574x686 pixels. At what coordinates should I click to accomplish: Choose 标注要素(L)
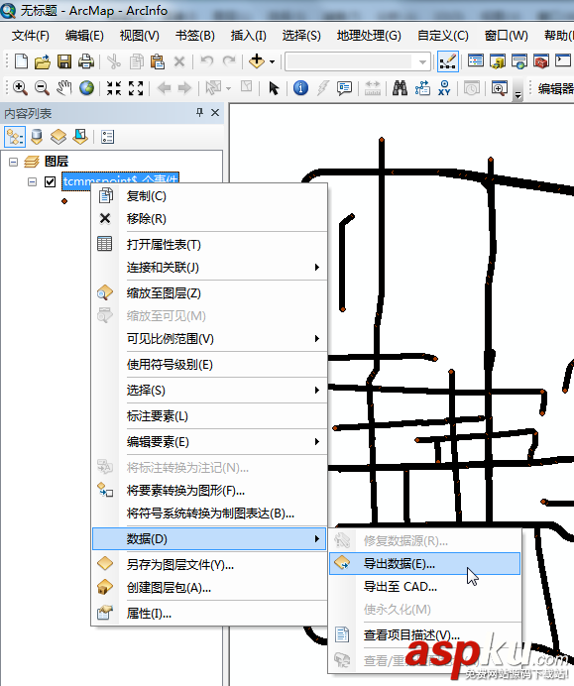tap(210, 416)
